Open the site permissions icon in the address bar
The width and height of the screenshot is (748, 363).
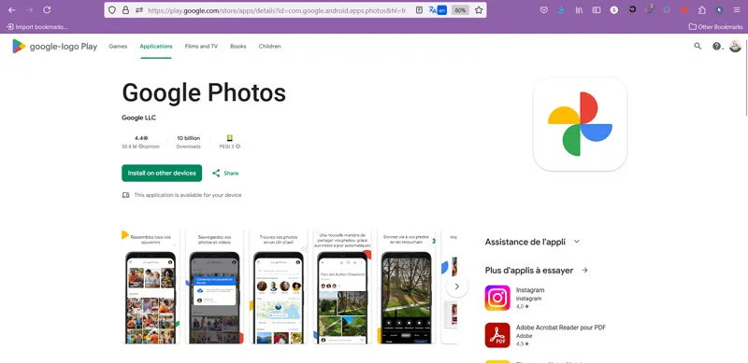pyautogui.click(x=138, y=10)
